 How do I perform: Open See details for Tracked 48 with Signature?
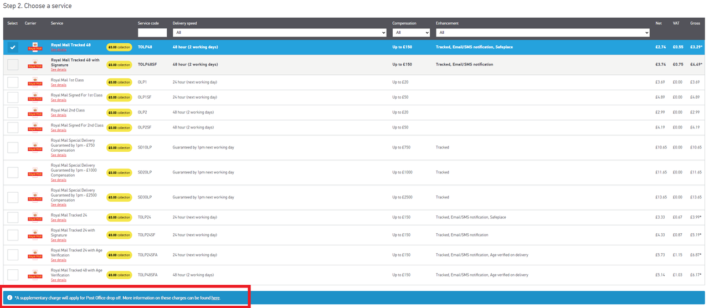59,70
